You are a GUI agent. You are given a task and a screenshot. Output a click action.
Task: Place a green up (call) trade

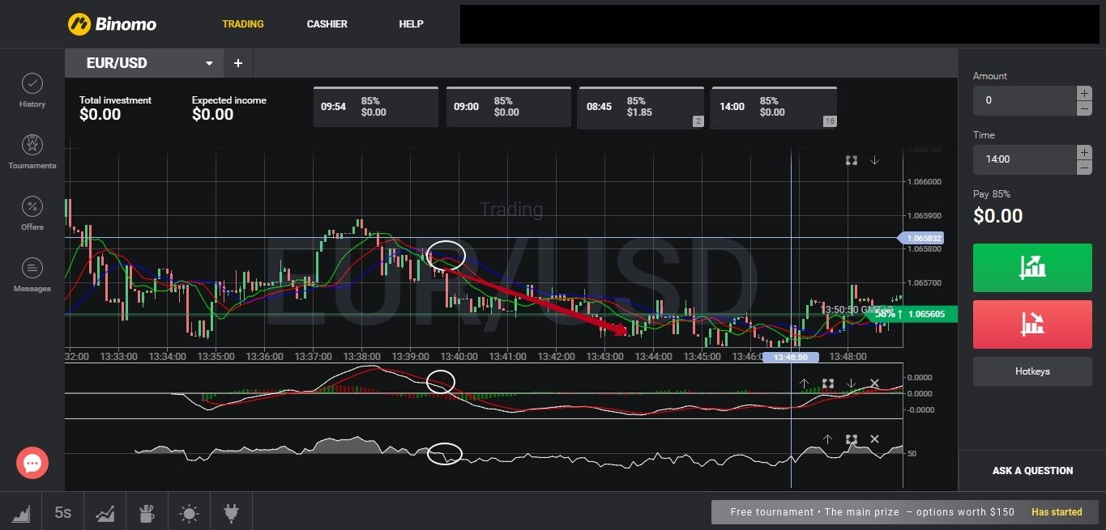(x=1032, y=268)
